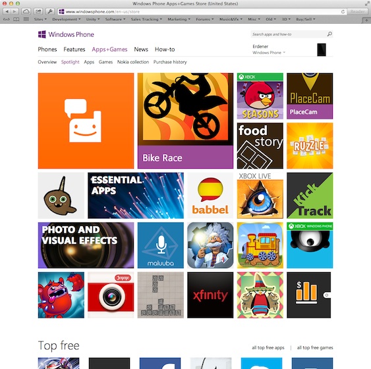The image size is (371, 369).
Task: Open the toy train game tile
Action: (260, 245)
